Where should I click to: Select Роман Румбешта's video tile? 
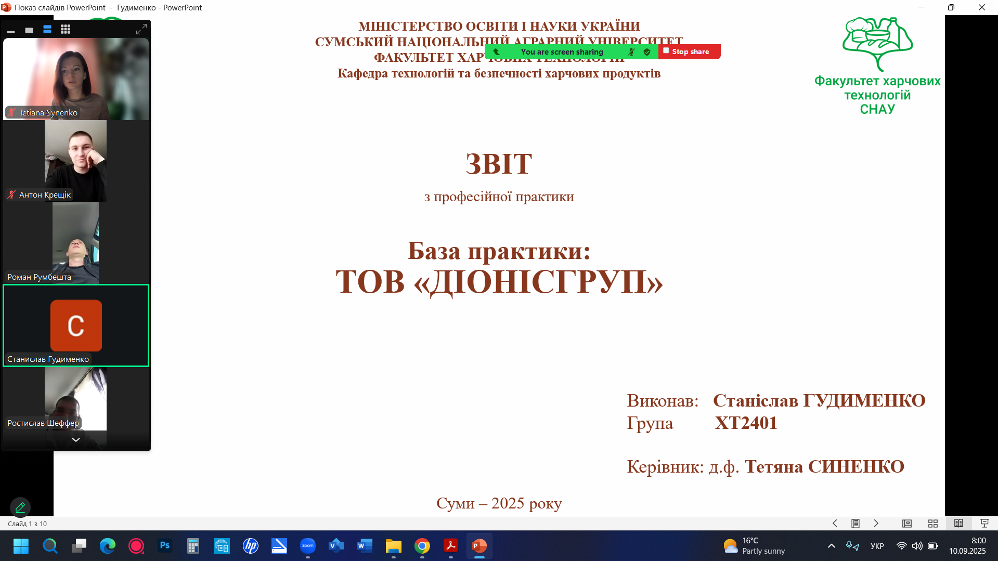tap(76, 243)
